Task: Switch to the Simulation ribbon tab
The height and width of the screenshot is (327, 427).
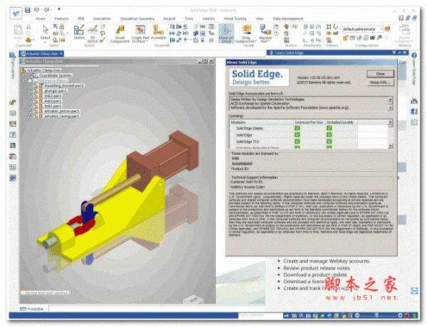Action: [x=102, y=18]
